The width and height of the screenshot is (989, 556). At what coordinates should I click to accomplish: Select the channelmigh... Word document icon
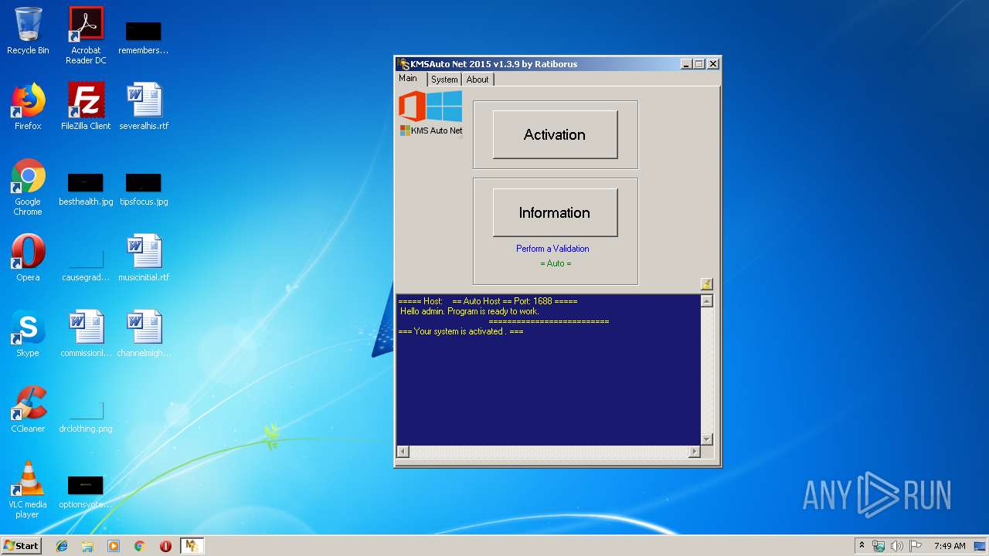[144, 334]
